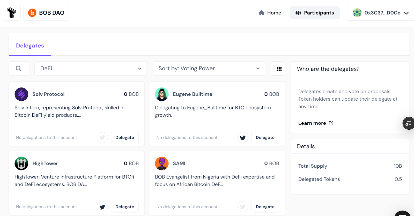Click the Solv Protocol avatar
The height and width of the screenshot is (216, 414).
click(x=21, y=94)
